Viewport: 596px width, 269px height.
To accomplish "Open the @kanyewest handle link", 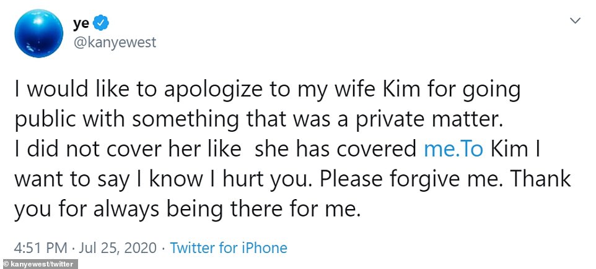I will click(x=115, y=43).
